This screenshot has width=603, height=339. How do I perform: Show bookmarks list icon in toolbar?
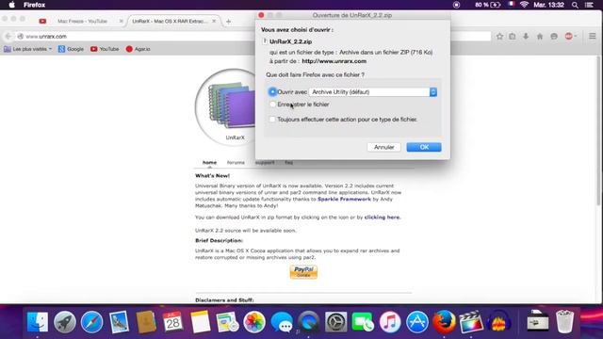pyautogui.click(x=513, y=36)
